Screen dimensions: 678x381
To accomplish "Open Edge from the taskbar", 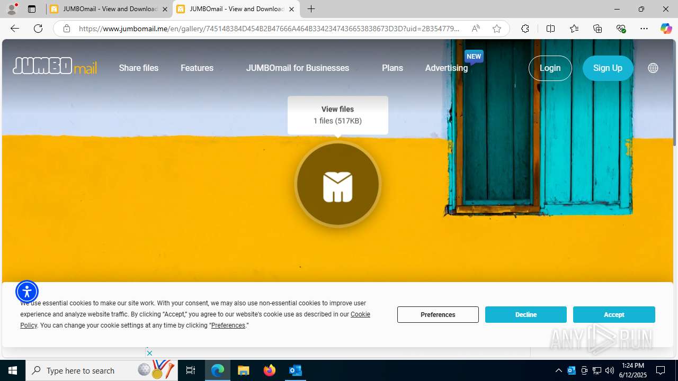I will point(218,370).
